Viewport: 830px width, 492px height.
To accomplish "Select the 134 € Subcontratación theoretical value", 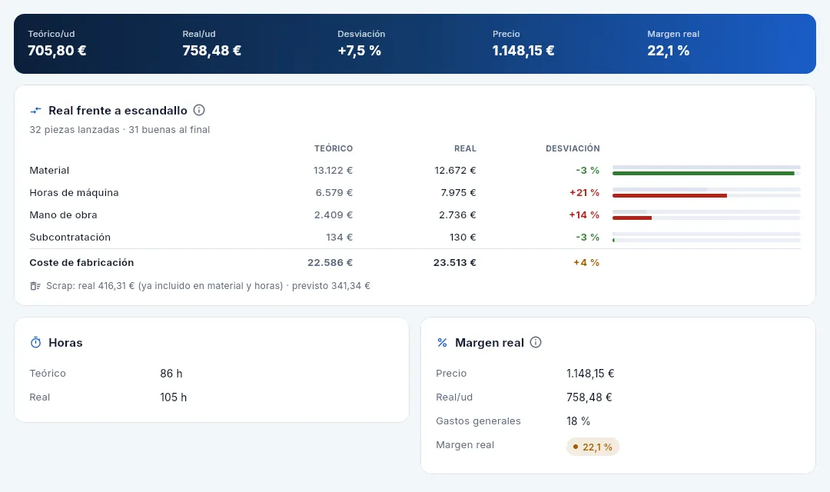I will click(340, 238).
